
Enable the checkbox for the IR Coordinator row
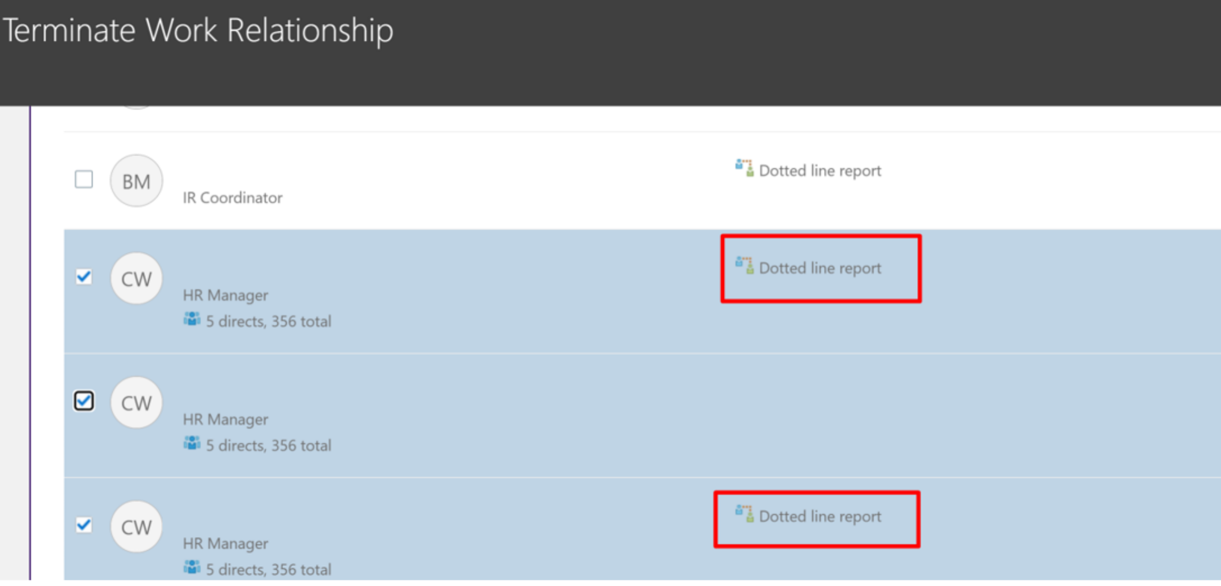[x=83, y=179]
